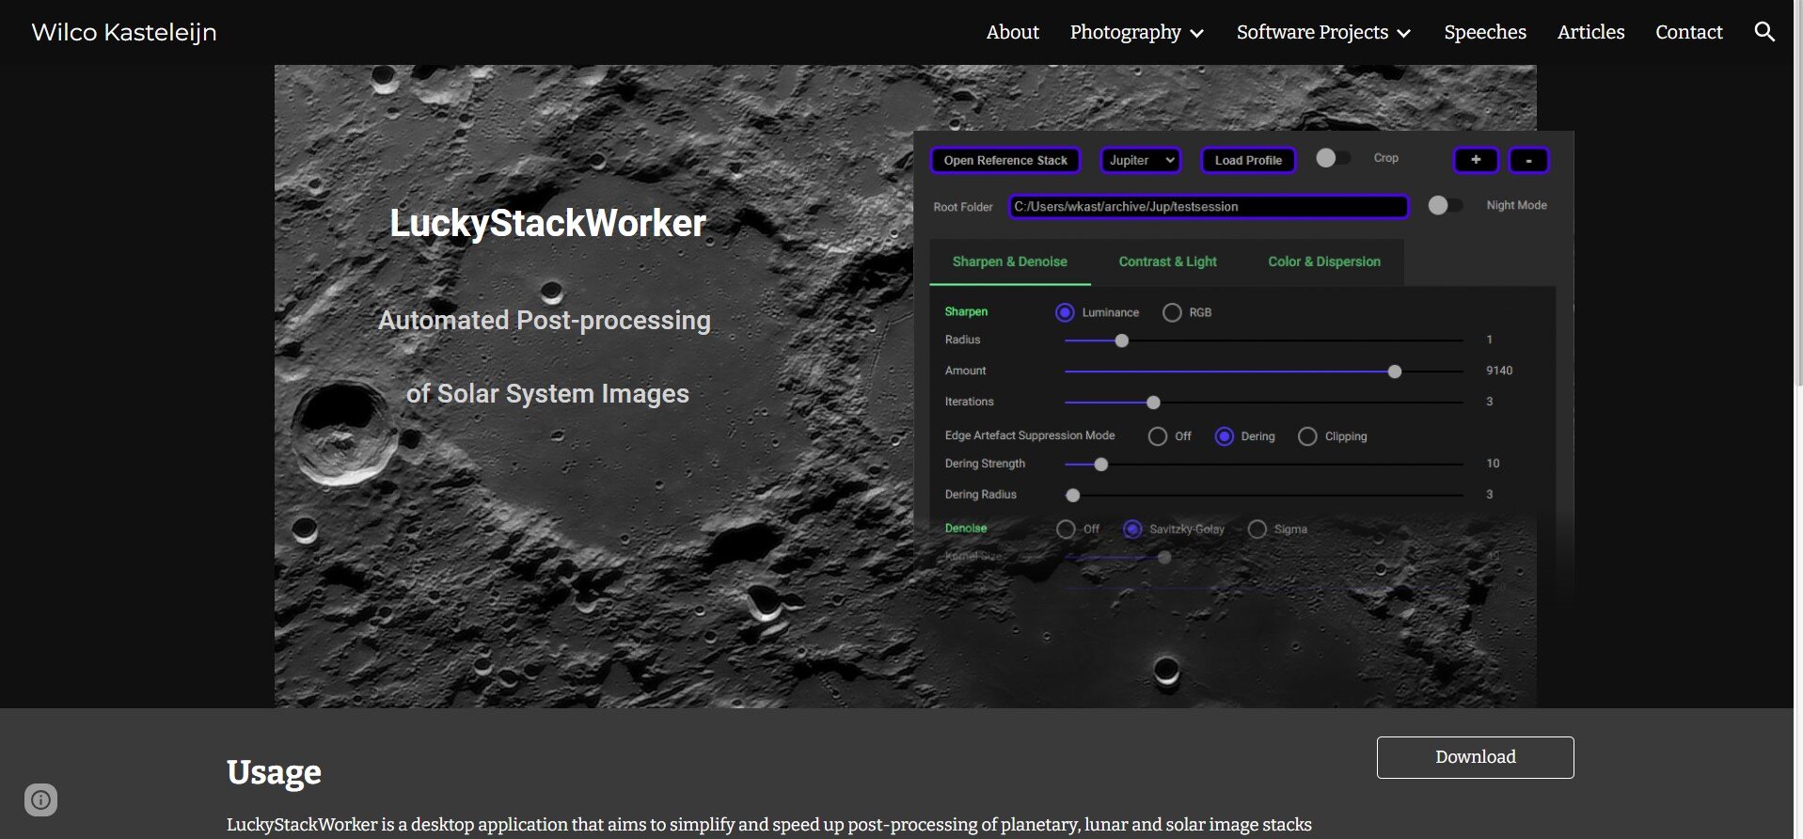
Task: Click the Software Projects menu label
Action: [x=1312, y=32]
